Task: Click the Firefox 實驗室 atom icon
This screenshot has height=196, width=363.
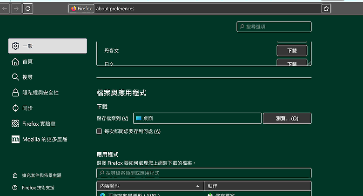Action: [15, 123]
